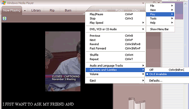
Task: Open the Burn tab
Action: (68, 11)
